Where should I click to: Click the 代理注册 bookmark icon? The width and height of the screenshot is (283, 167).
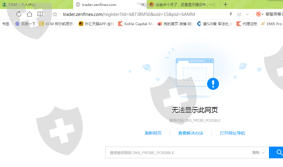pos(238,24)
